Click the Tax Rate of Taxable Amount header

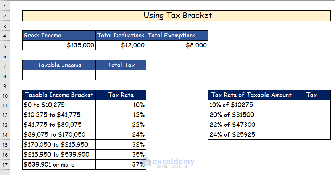pyautogui.click(x=251, y=95)
